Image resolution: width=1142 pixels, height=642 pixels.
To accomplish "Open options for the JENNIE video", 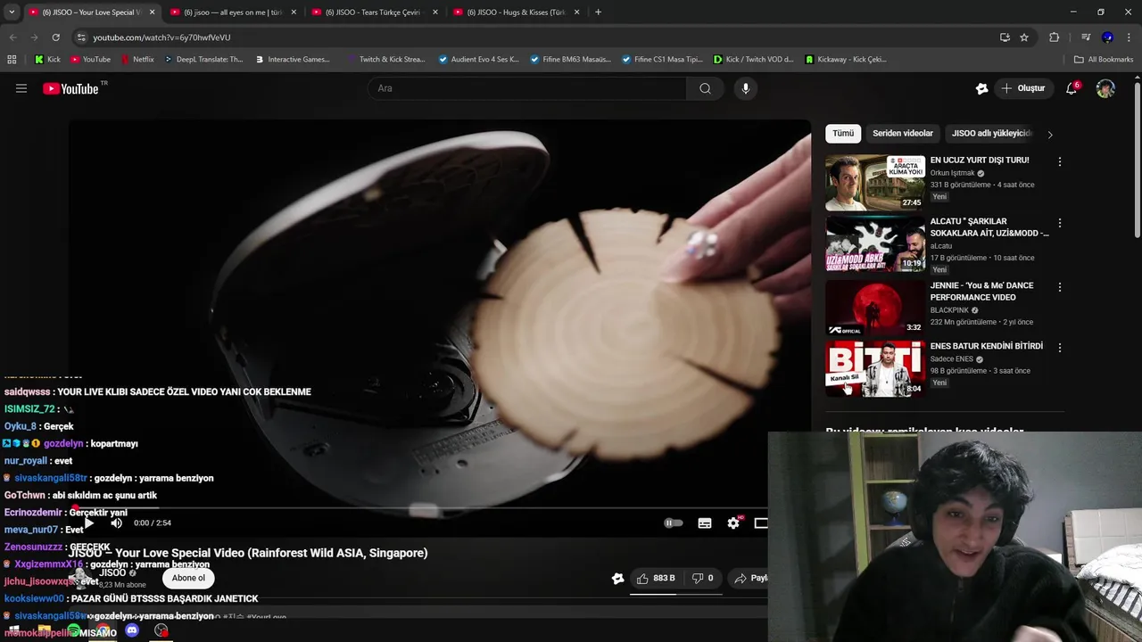I will 1060,287.
